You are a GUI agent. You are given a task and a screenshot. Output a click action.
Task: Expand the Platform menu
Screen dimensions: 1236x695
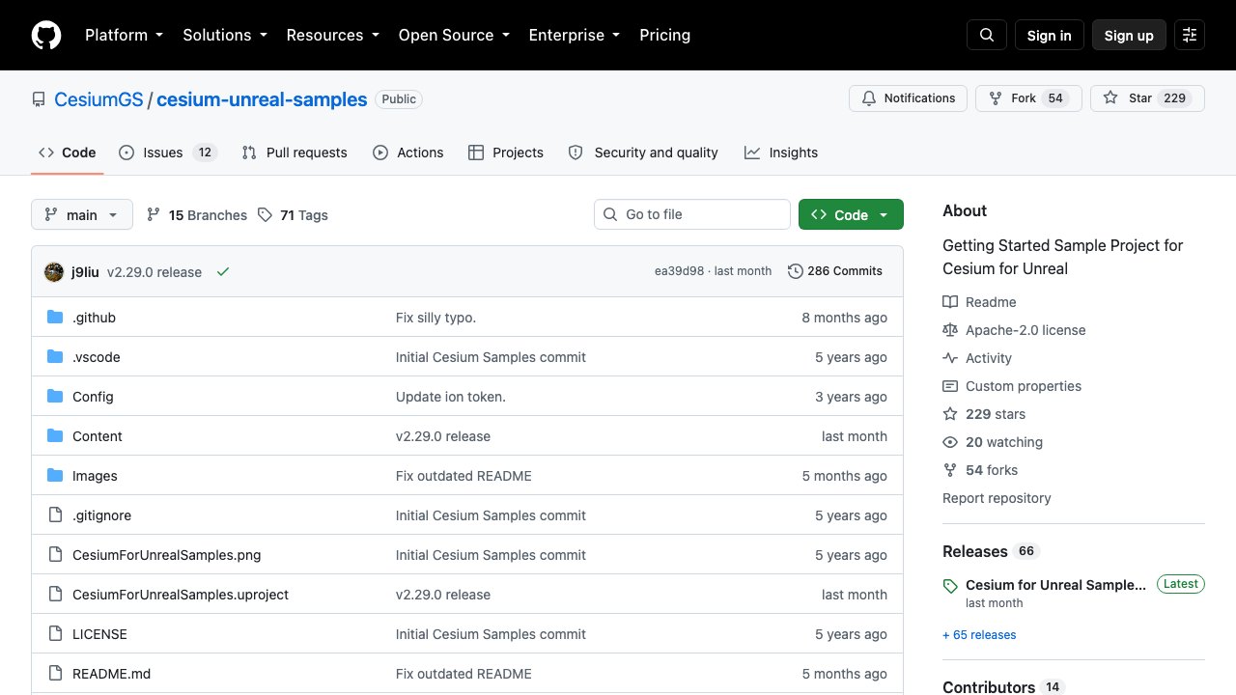pyautogui.click(x=124, y=35)
